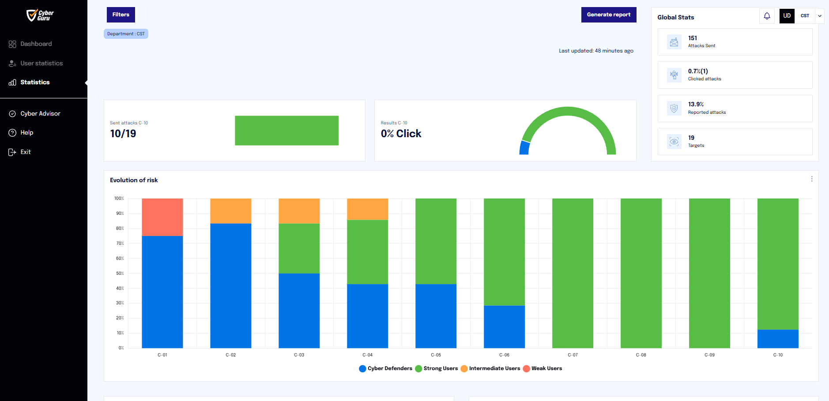Toggle Cyber Defenders legend series
Viewport: 829px width, 401px height.
(385, 369)
